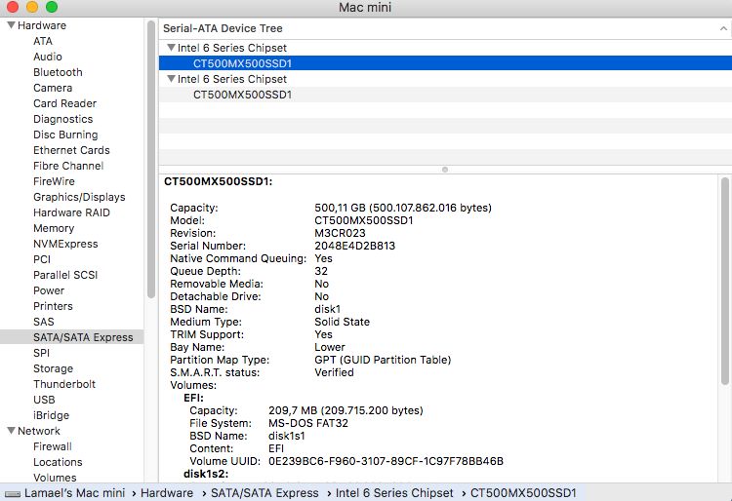Select Thunderbolt category
Viewport: 732px width, 501px height.
point(64,384)
